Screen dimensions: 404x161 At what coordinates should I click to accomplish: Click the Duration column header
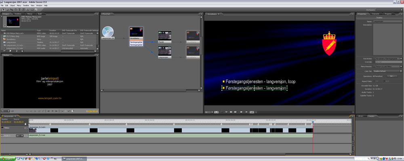click(x=55, y=30)
